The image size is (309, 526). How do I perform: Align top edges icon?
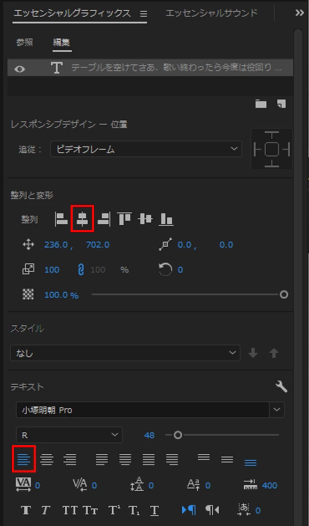(125, 219)
